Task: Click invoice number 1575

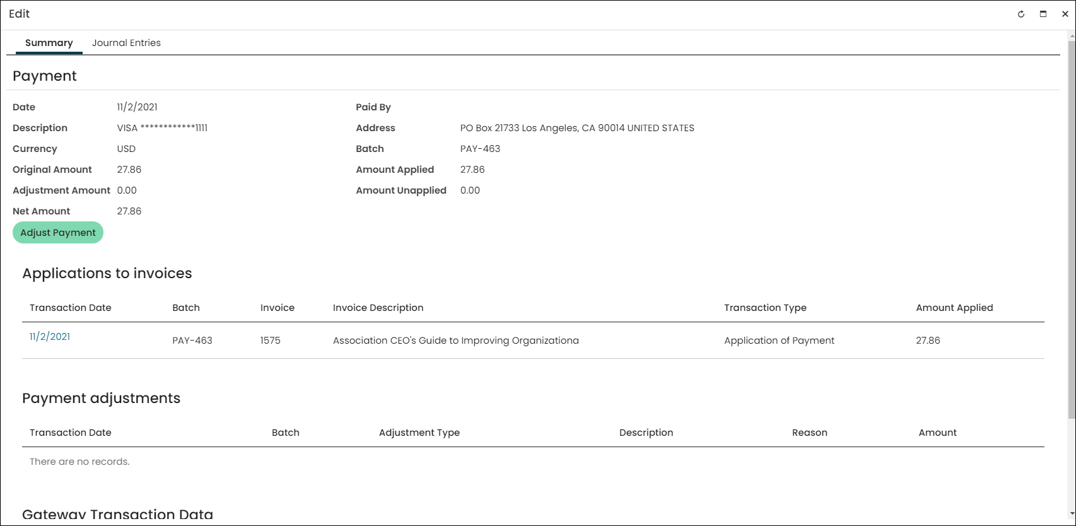Action: pos(271,341)
